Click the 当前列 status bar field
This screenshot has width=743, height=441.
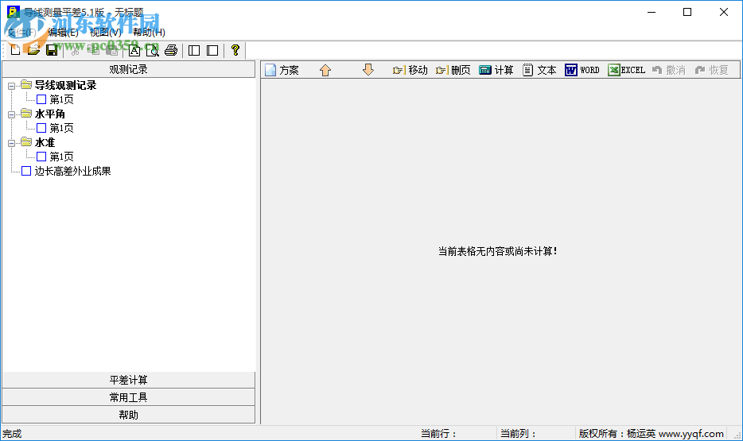tap(518, 433)
